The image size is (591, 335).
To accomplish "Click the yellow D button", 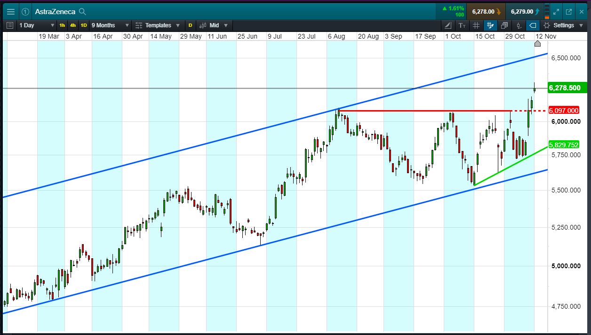I will (190, 25).
